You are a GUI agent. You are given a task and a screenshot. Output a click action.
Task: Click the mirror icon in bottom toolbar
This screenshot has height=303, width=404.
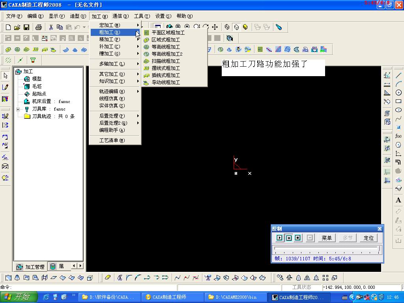(307, 278)
